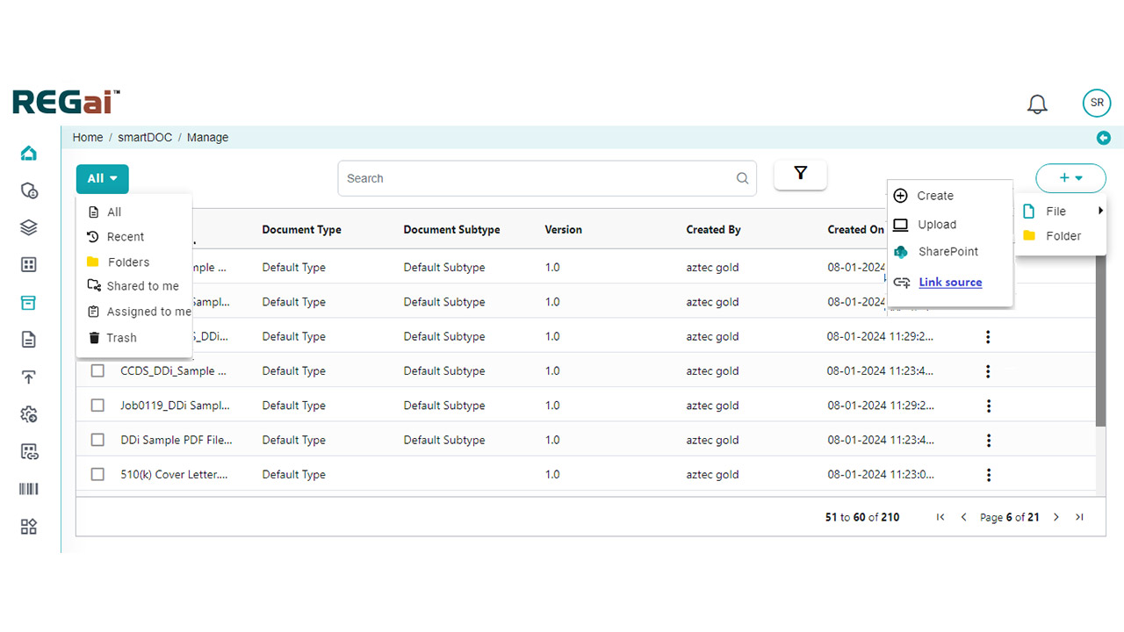Open the layers icon in sidebar
Screen dimensions: 1124x632
[29, 227]
